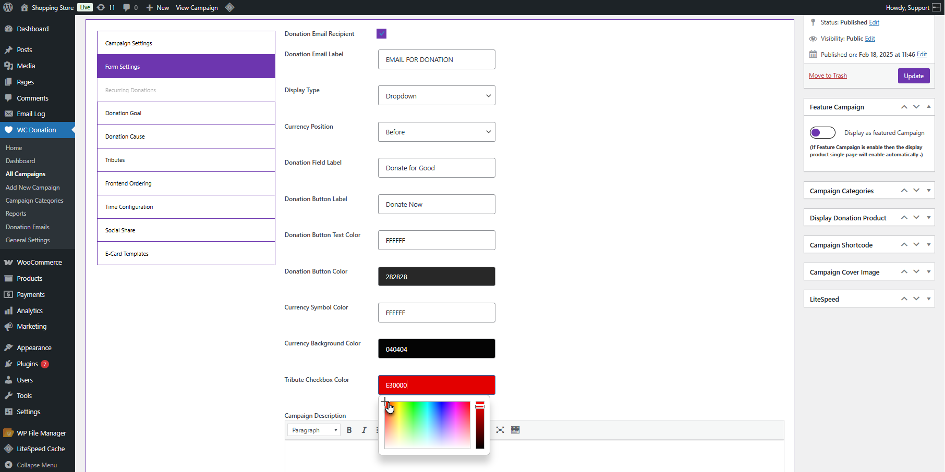The height and width of the screenshot is (472, 945).
Task: Open the Paragraph format dropdown
Action: (x=314, y=430)
